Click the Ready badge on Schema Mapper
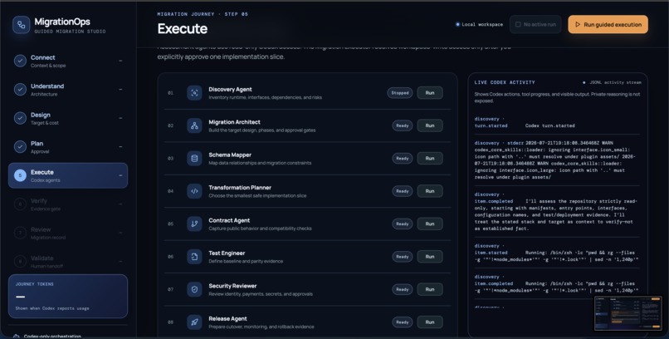669x339 pixels. (x=403, y=159)
